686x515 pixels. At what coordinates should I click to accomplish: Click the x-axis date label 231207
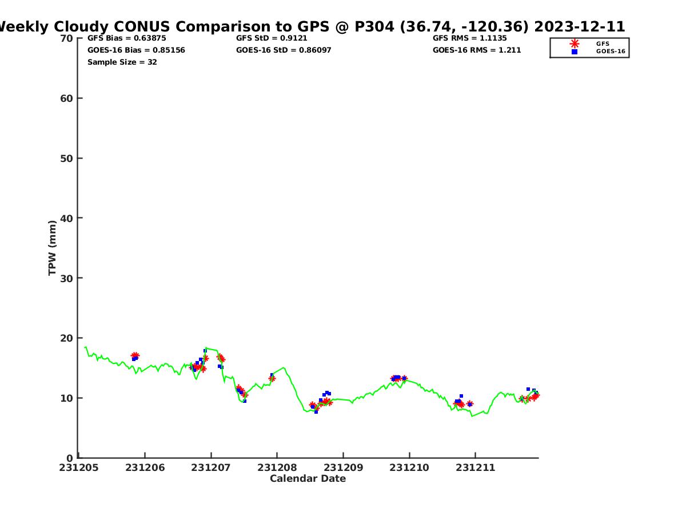coord(211,468)
